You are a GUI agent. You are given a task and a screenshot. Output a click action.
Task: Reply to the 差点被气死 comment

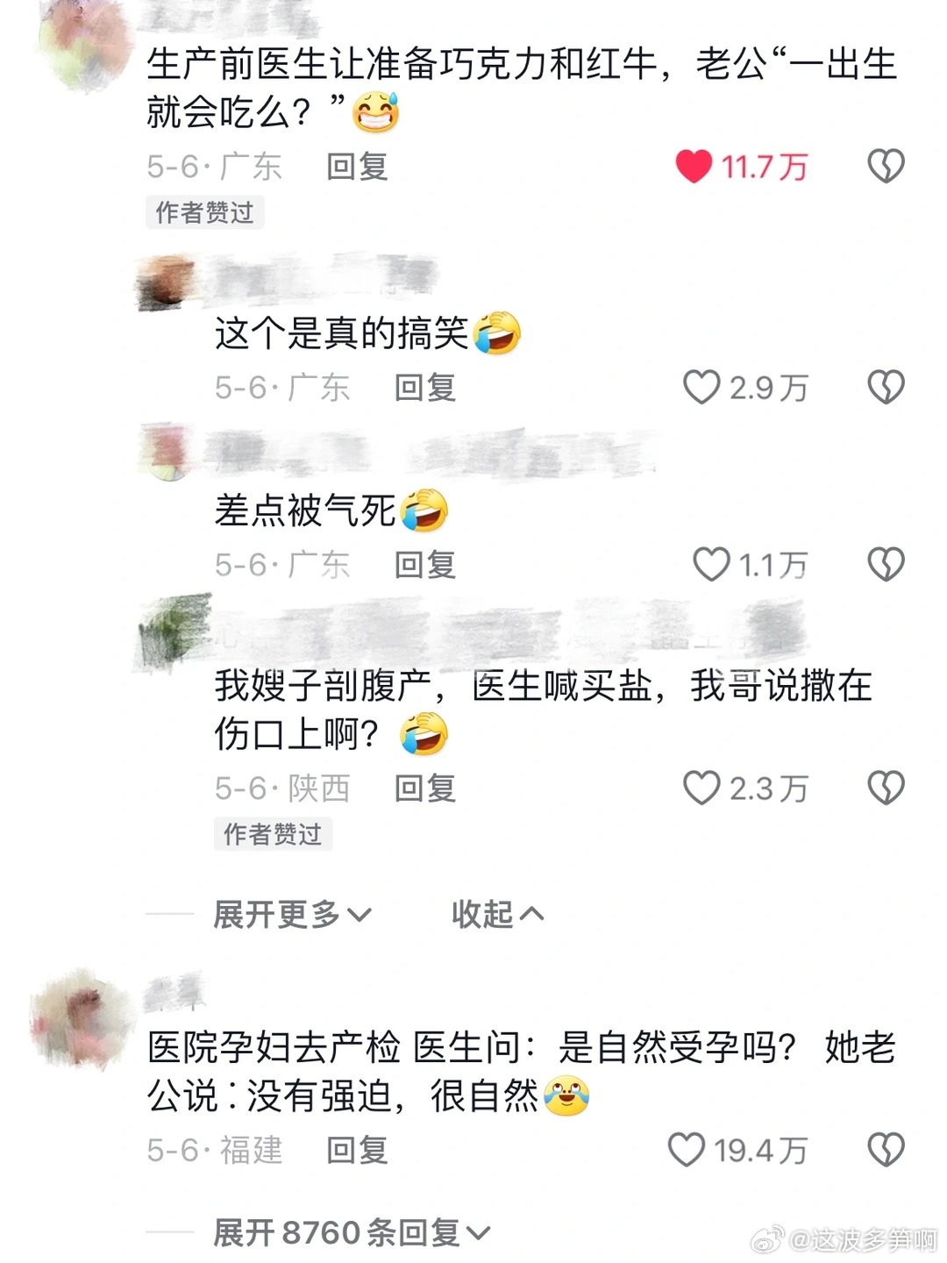click(x=425, y=564)
